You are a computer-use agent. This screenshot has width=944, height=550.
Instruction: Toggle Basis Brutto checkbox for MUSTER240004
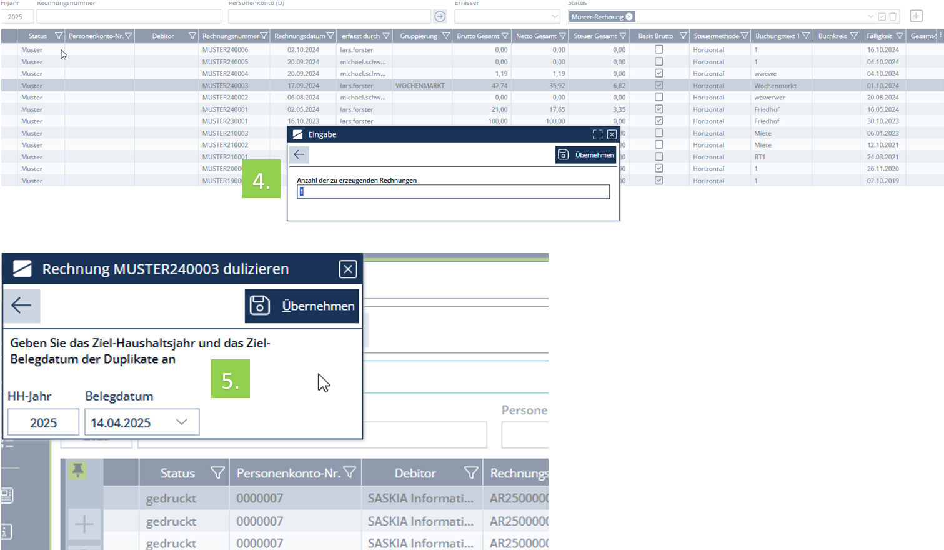pyautogui.click(x=658, y=73)
